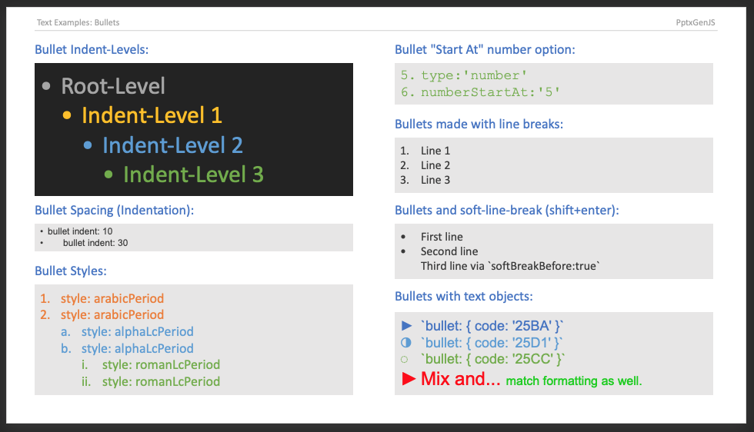Click the half-filled circle bullet for '25D1'

coord(406,343)
